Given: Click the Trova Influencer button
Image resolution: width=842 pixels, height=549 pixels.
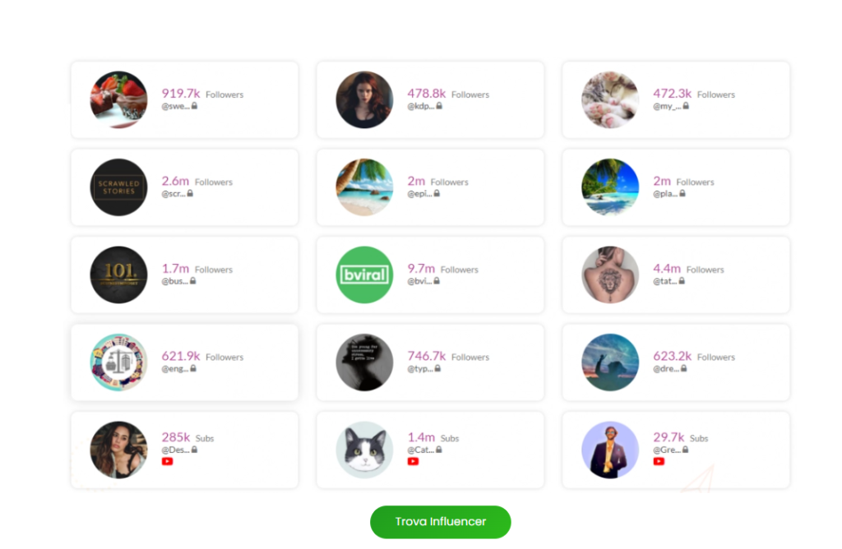Looking at the screenshot, I should (440, 522).
